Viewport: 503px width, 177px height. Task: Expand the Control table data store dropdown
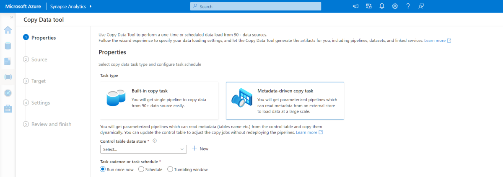tap(143, 149)
